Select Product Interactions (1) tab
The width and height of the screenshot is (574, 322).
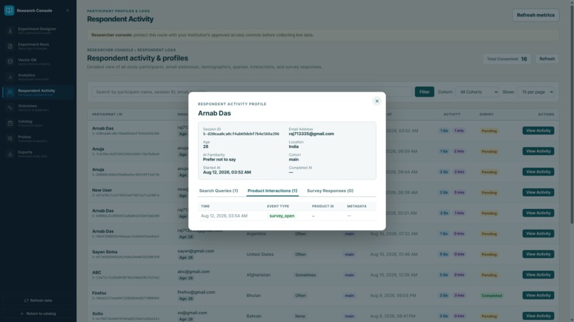272,190
